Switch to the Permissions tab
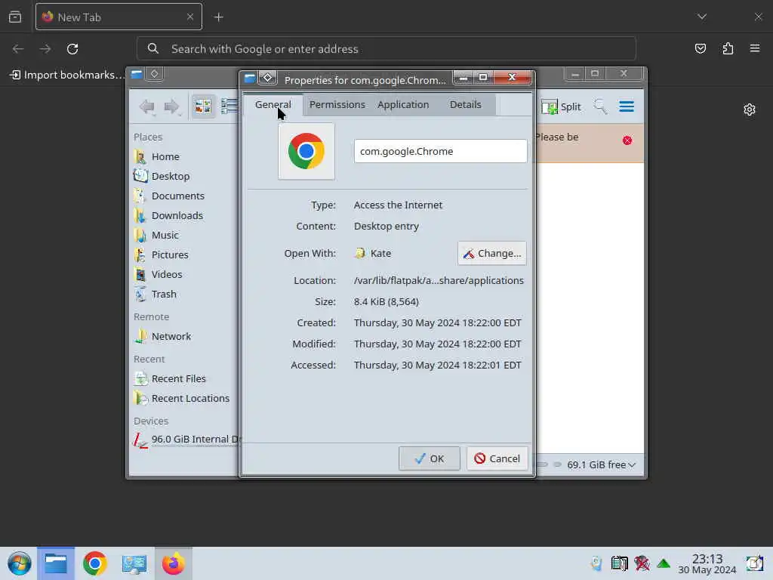Screen dimensions: 773x580 (x=337, y=104)
